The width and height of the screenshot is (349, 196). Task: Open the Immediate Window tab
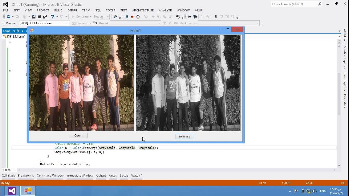click(80, 176)
